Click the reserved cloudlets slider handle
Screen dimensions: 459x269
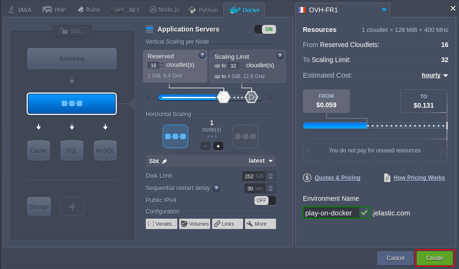[x=223, y=97]
